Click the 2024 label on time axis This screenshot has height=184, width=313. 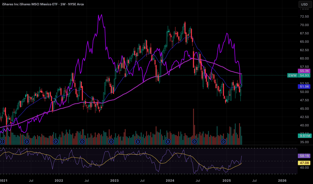tap(170, 181)
